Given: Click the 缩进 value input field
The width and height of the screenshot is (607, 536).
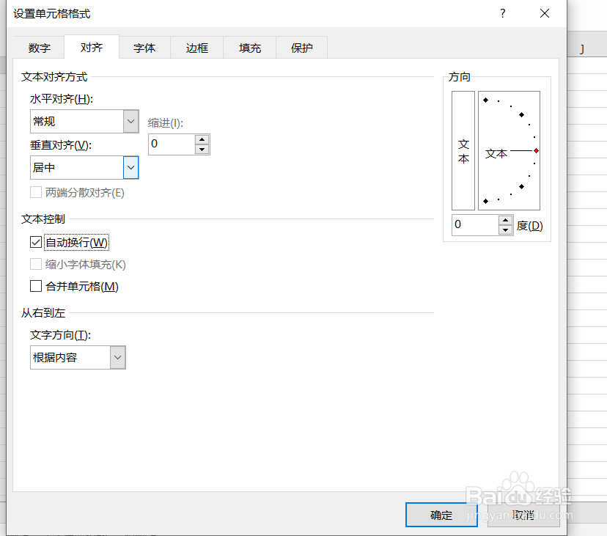Looking at the screenshot, I should click(172, 144).
